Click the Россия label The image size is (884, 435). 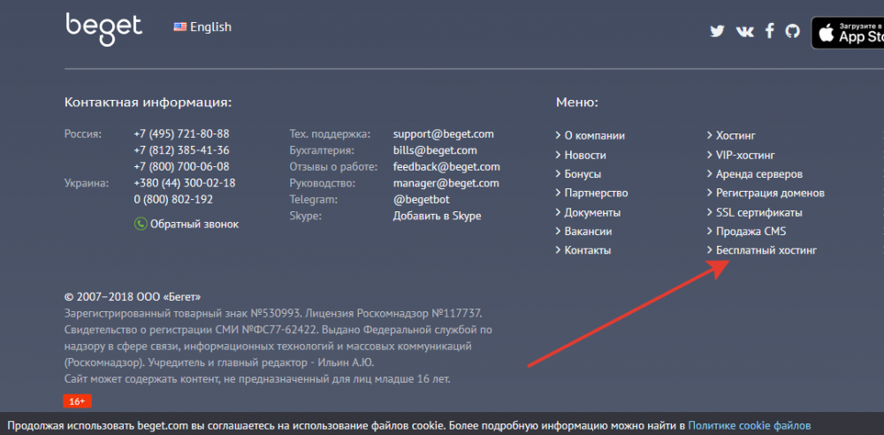click(83, 134)
